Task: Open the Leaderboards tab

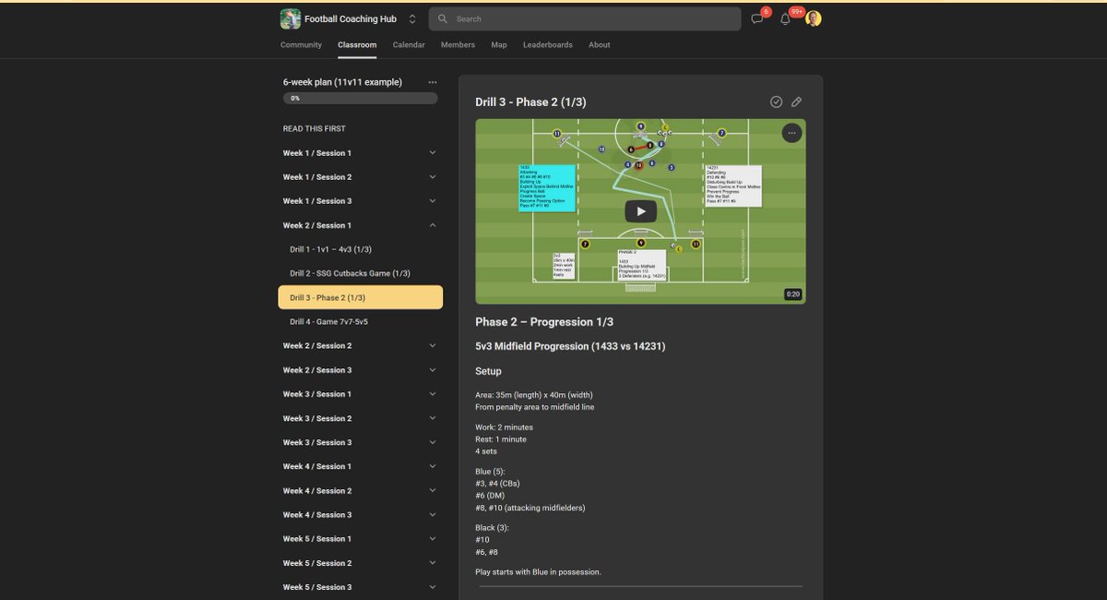Action: click(x=548, y=44)
